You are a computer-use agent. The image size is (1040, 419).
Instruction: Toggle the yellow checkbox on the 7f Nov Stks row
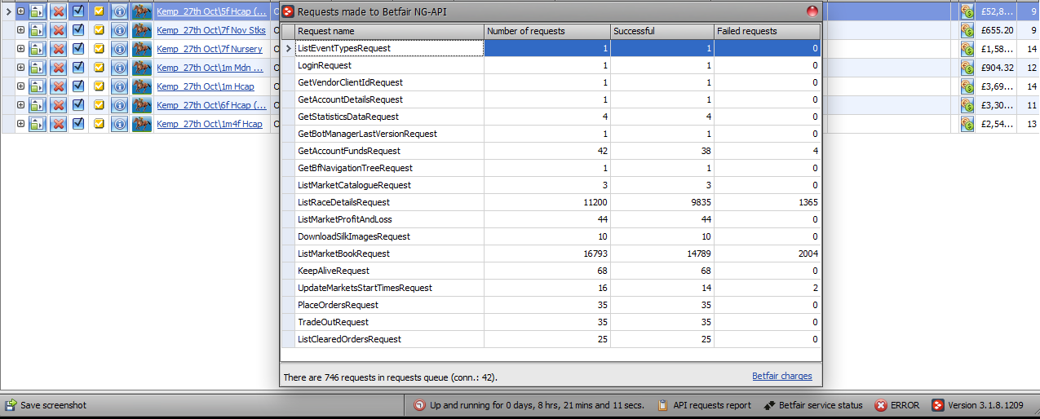pyautogui.click(x=99, y=30)
